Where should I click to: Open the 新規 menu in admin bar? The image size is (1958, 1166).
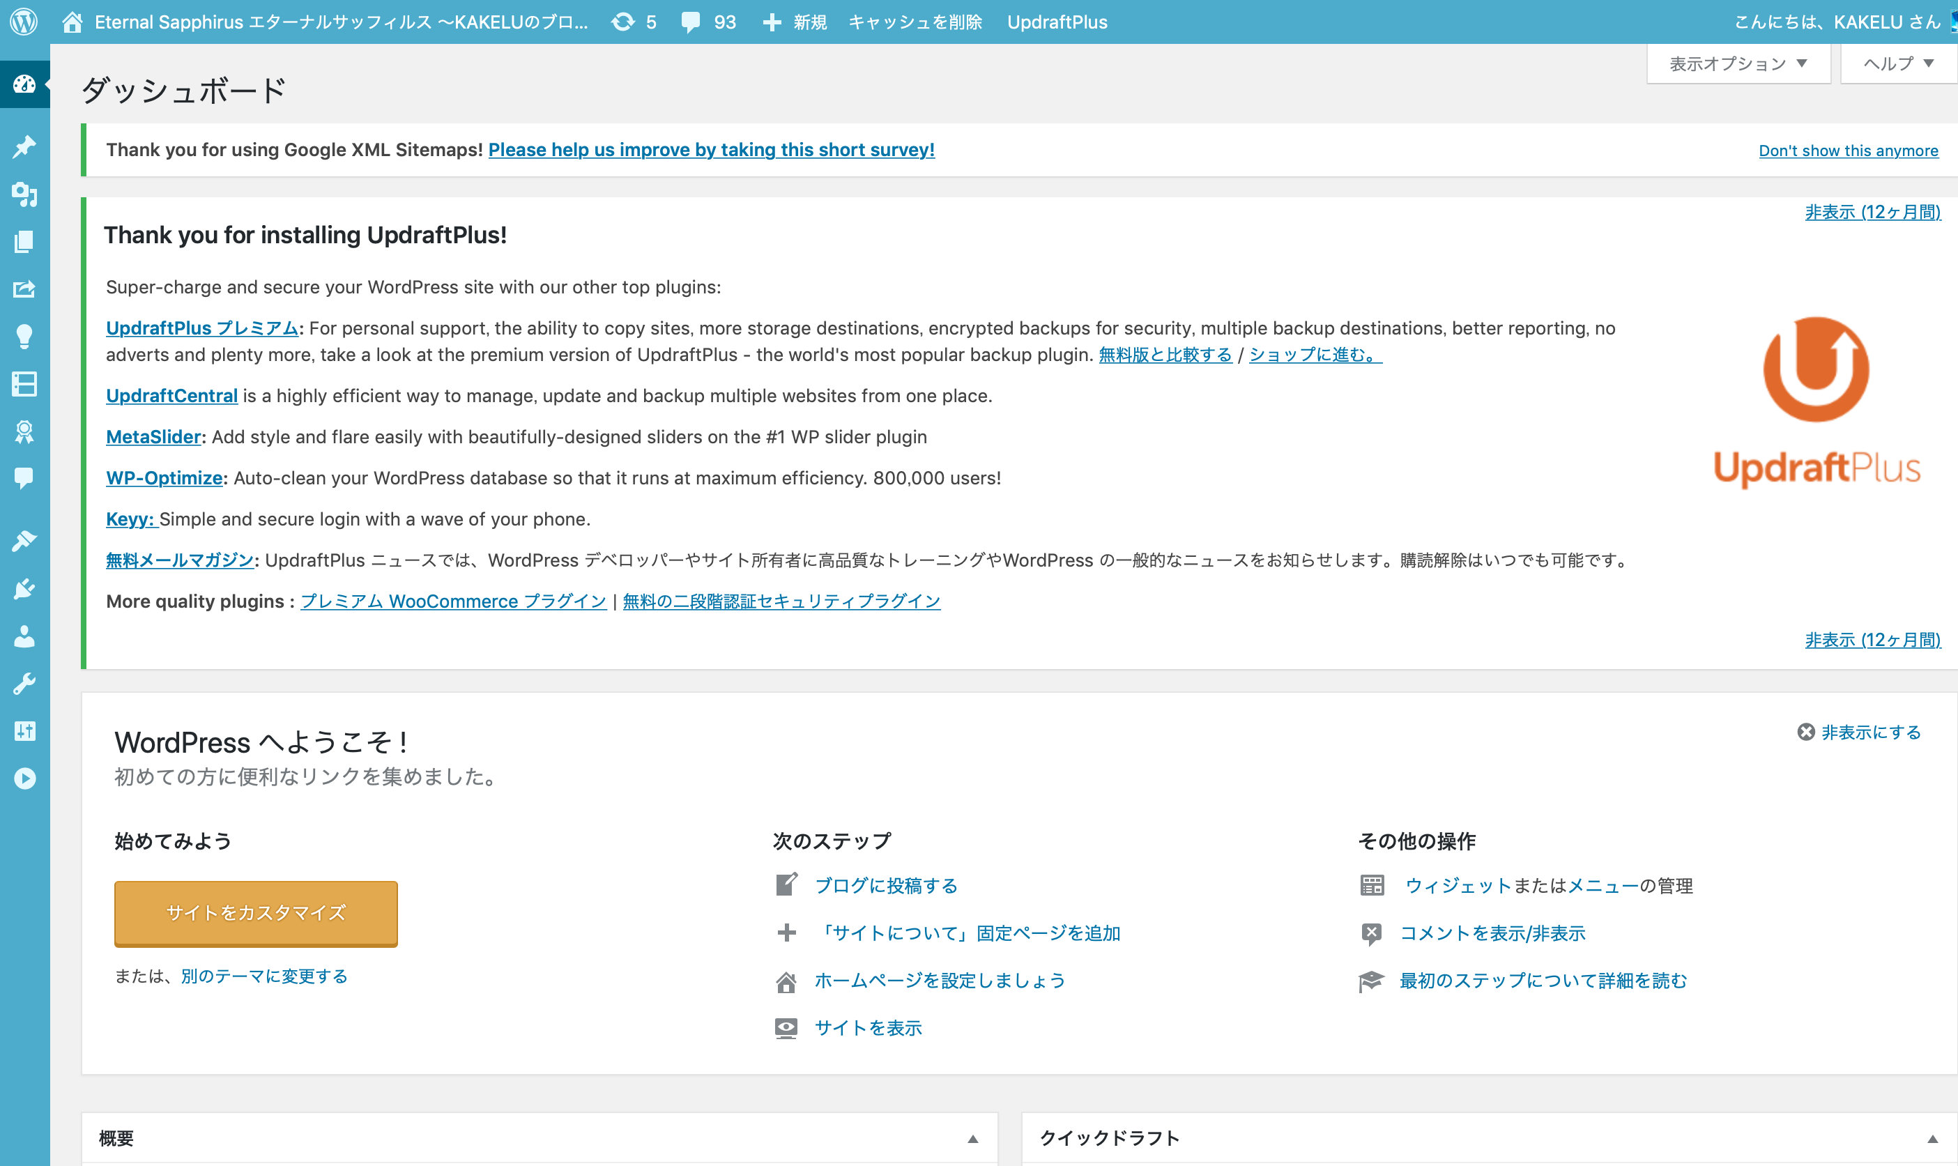pyautogui.click(x=795, y=22)
